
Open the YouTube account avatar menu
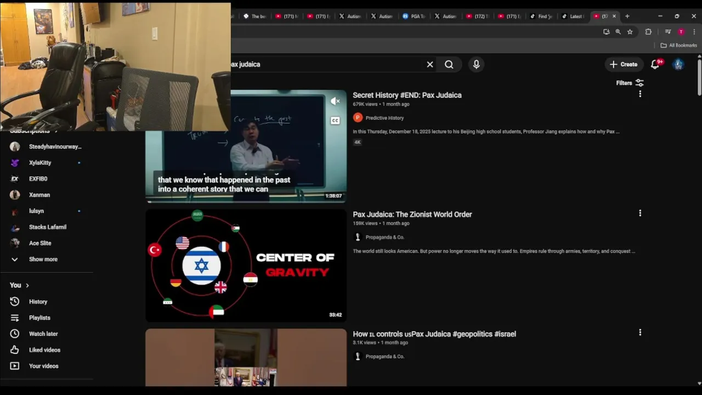point(678,64)
